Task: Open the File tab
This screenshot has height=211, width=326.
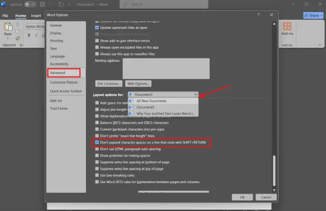Action: point(5,16)
